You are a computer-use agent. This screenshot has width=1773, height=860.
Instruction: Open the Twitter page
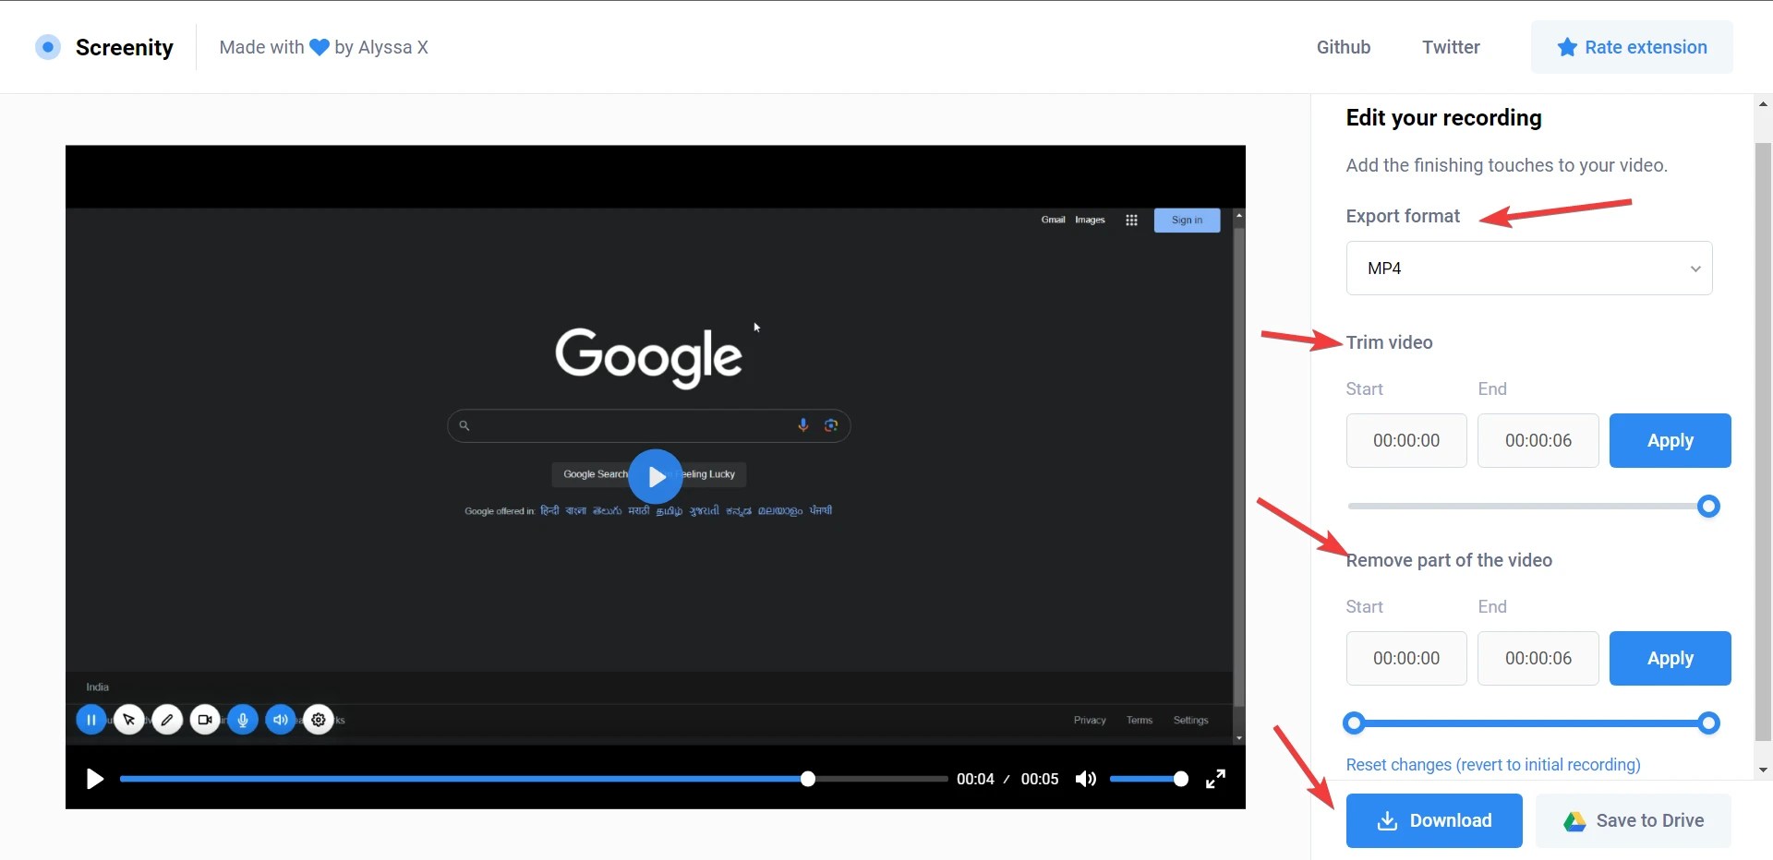coord(1451,47)
